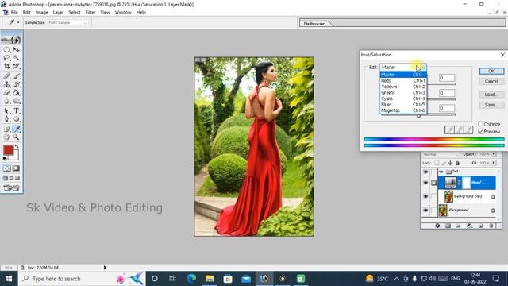
Task: Switch to Standard editing mode
Action: click(x=7, y=168)
